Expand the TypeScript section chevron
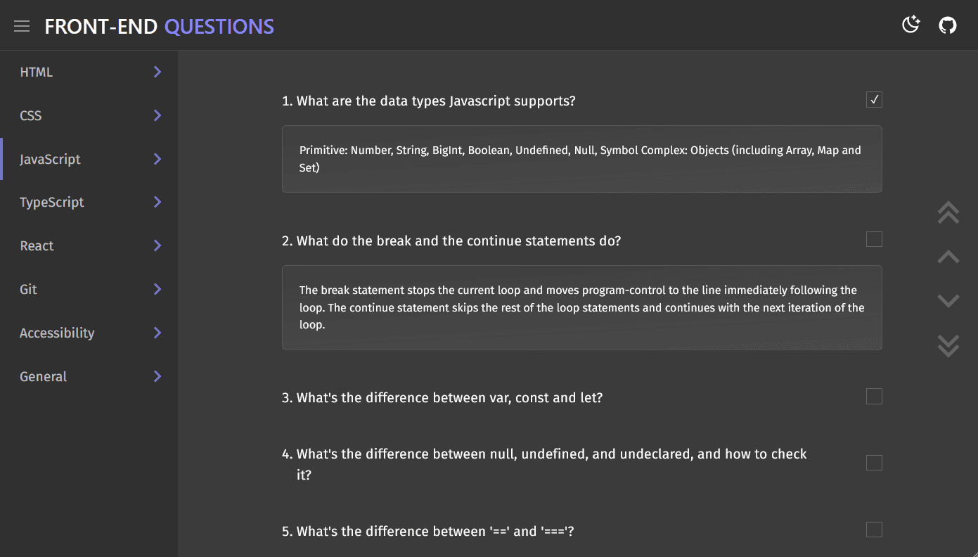The image size is (978, 557). tap(157, 203)
